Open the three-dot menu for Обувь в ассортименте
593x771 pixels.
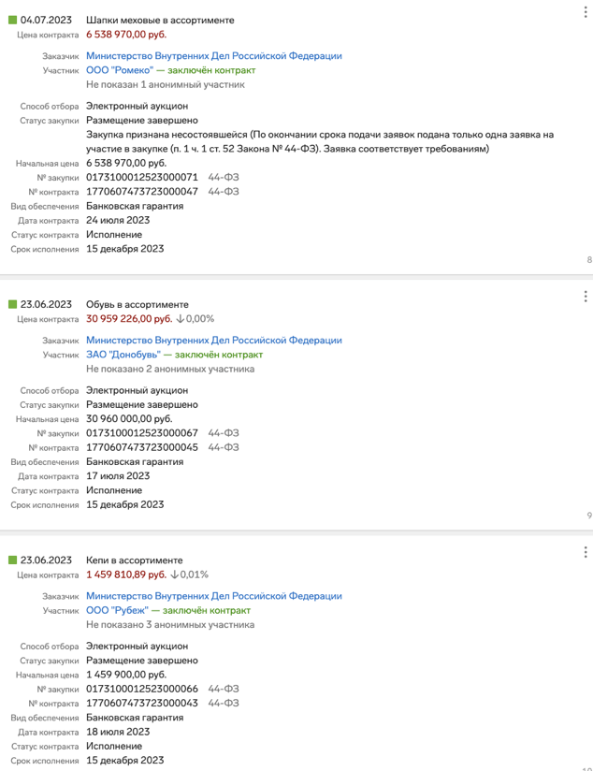click(x=586, y=296)
